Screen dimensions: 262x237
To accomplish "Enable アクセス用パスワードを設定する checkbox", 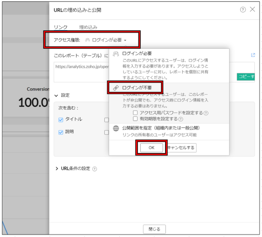I will pos(135,113).
